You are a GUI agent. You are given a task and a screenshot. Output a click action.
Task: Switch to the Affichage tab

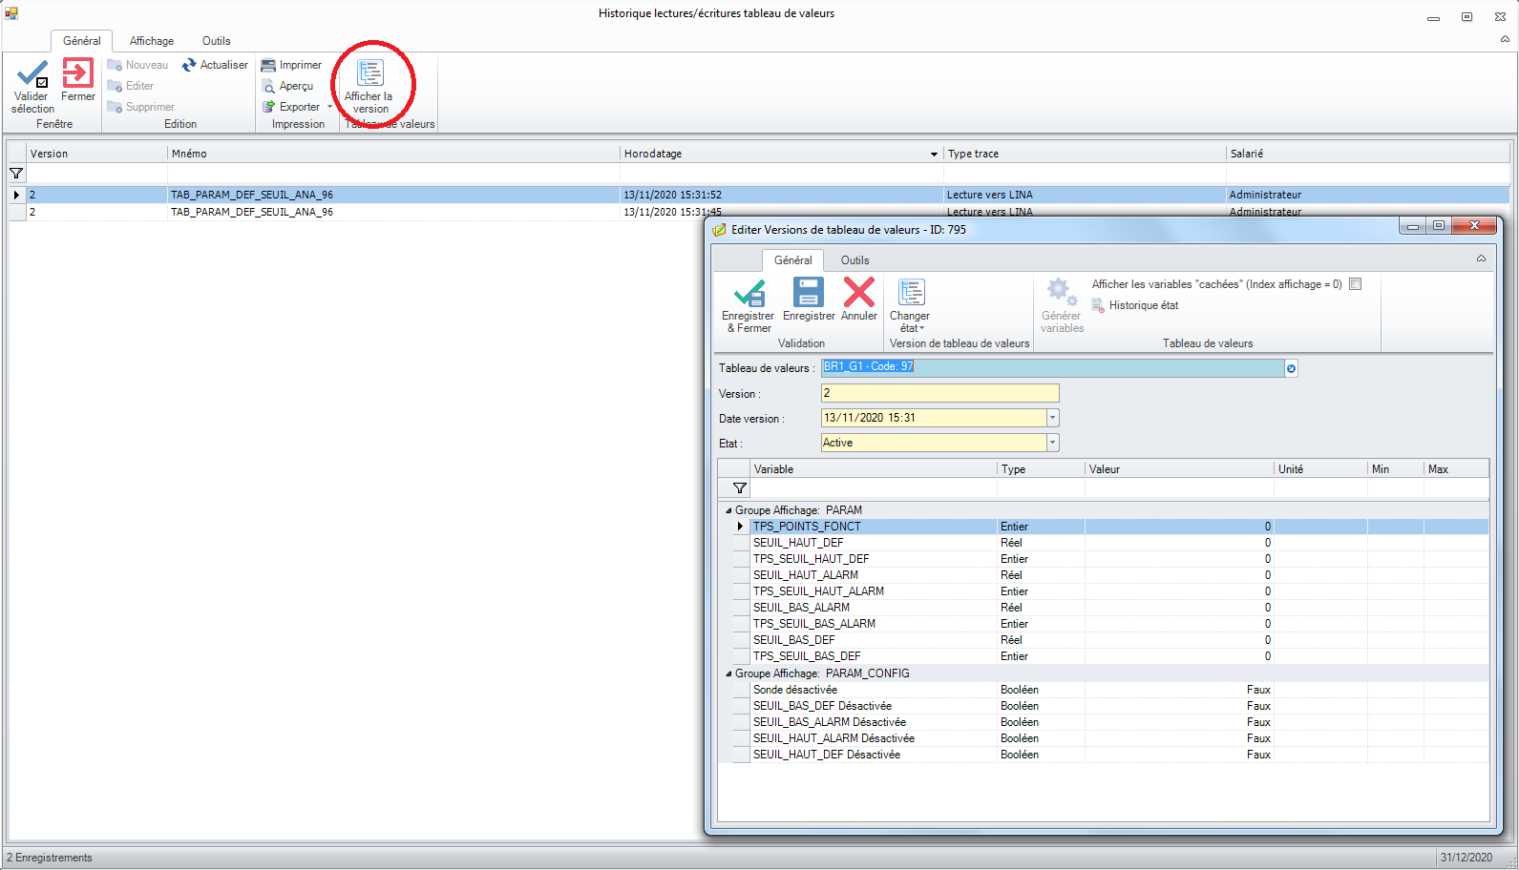(152, 41)
